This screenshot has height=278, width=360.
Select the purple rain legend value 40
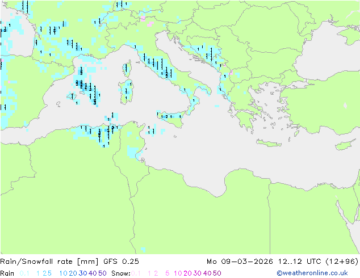point(93,273)
